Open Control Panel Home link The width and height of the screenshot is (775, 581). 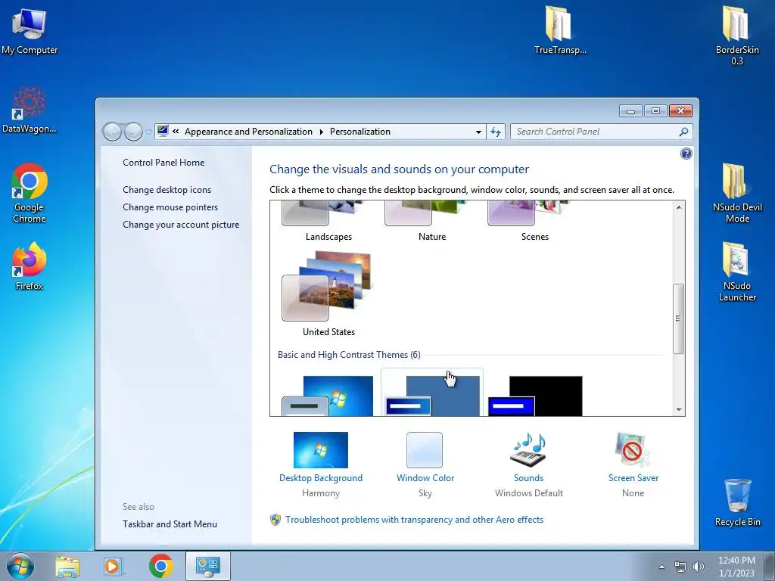(x=163, y=163)
